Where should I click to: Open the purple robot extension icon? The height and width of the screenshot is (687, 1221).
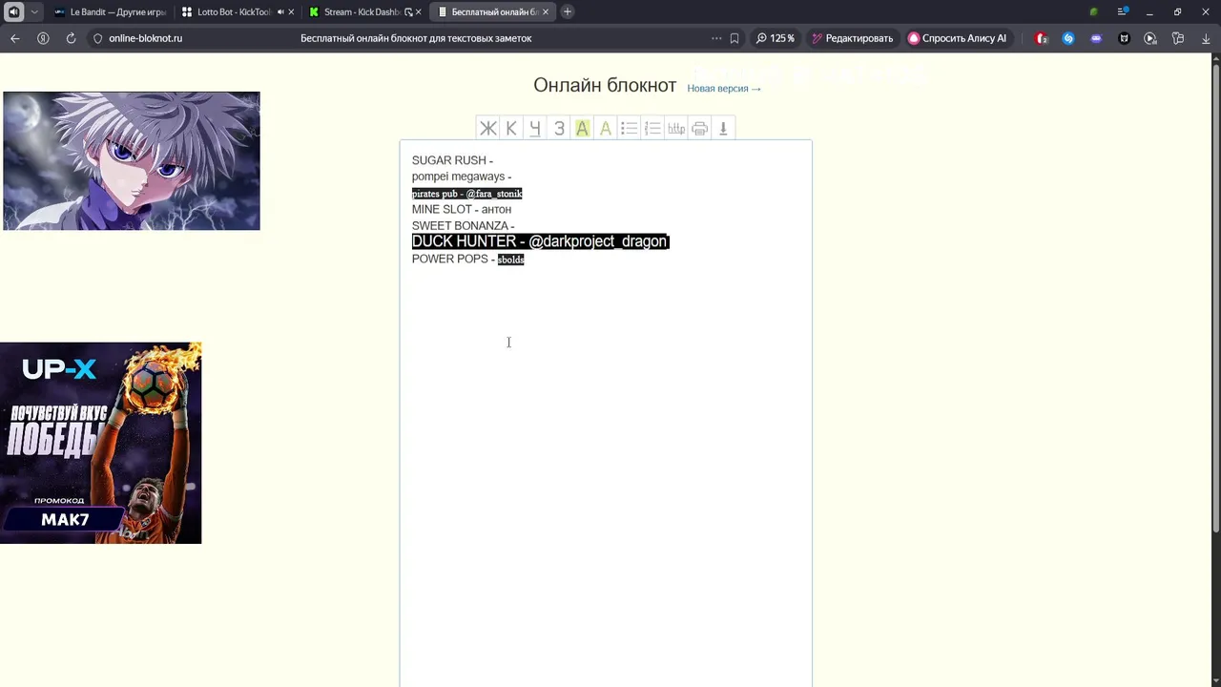pos(1096,38)
